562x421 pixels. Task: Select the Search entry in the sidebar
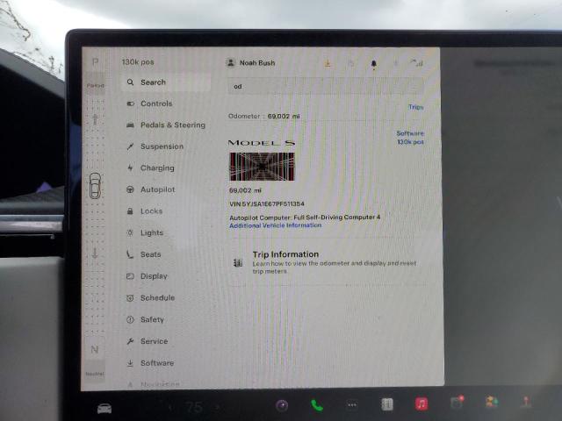166,82
